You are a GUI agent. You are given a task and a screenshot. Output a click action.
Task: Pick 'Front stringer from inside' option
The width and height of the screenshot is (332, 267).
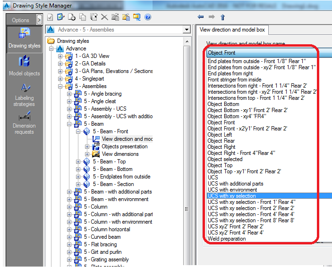pos(234,80)
